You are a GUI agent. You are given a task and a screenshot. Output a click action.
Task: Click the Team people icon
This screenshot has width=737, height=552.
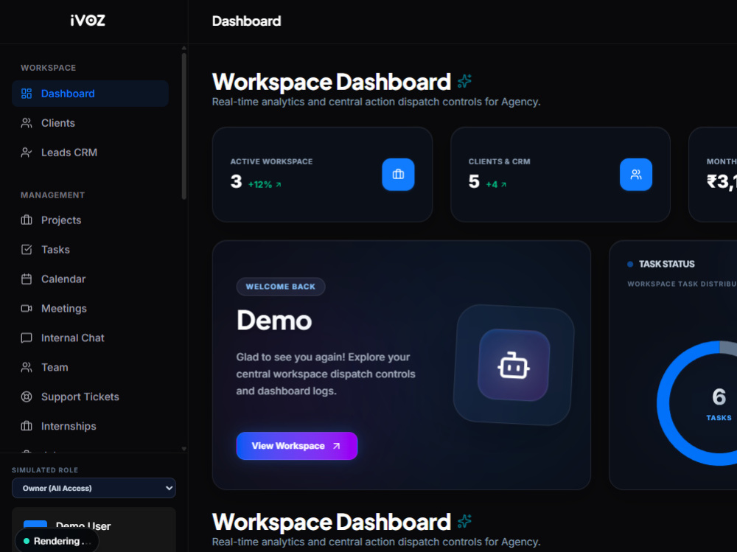point(27,367)
